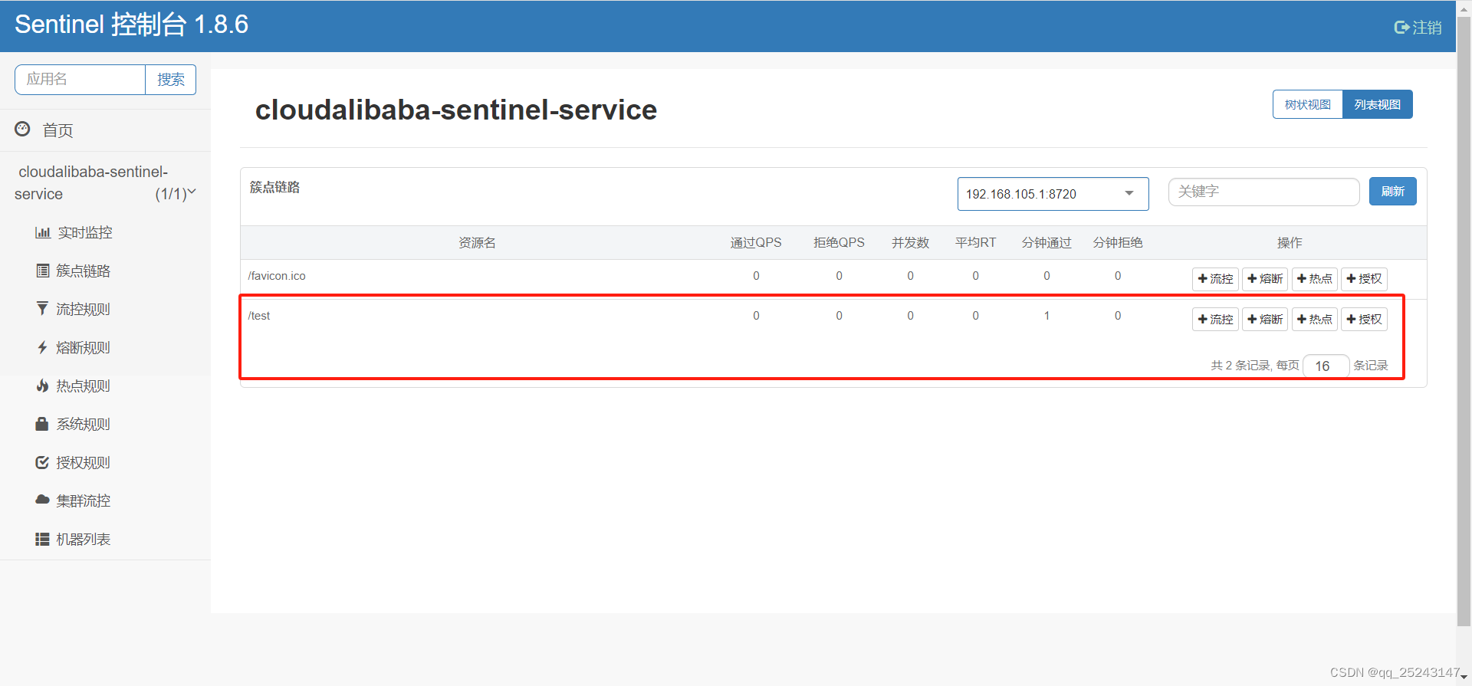1472x686 pixels.
Task: Focus the 应用名 app name field
Action: [80, 80]
